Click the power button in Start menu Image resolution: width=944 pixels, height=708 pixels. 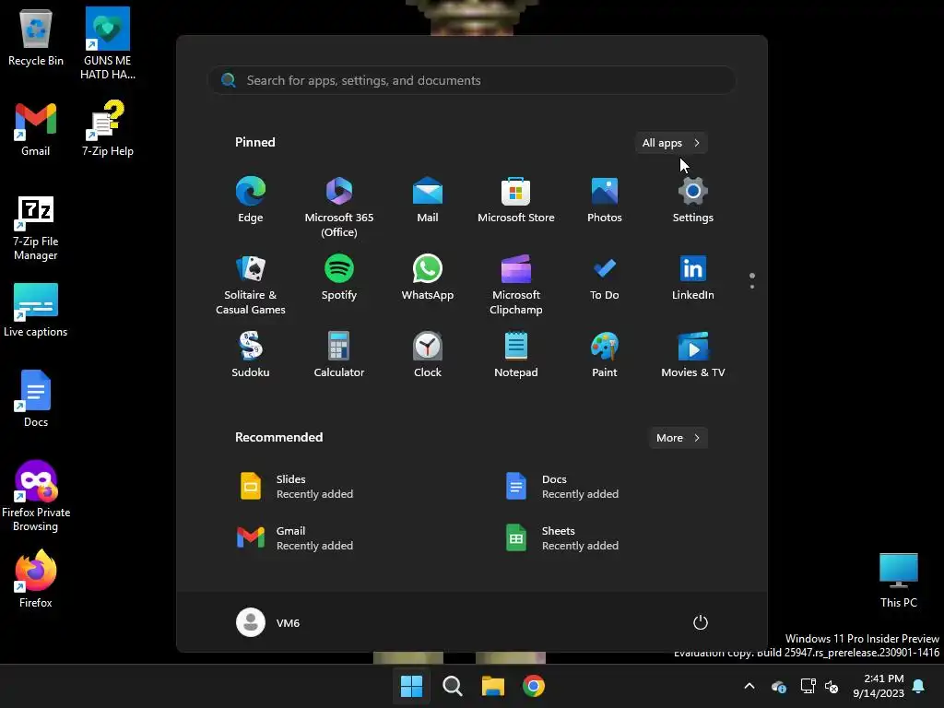701,622
